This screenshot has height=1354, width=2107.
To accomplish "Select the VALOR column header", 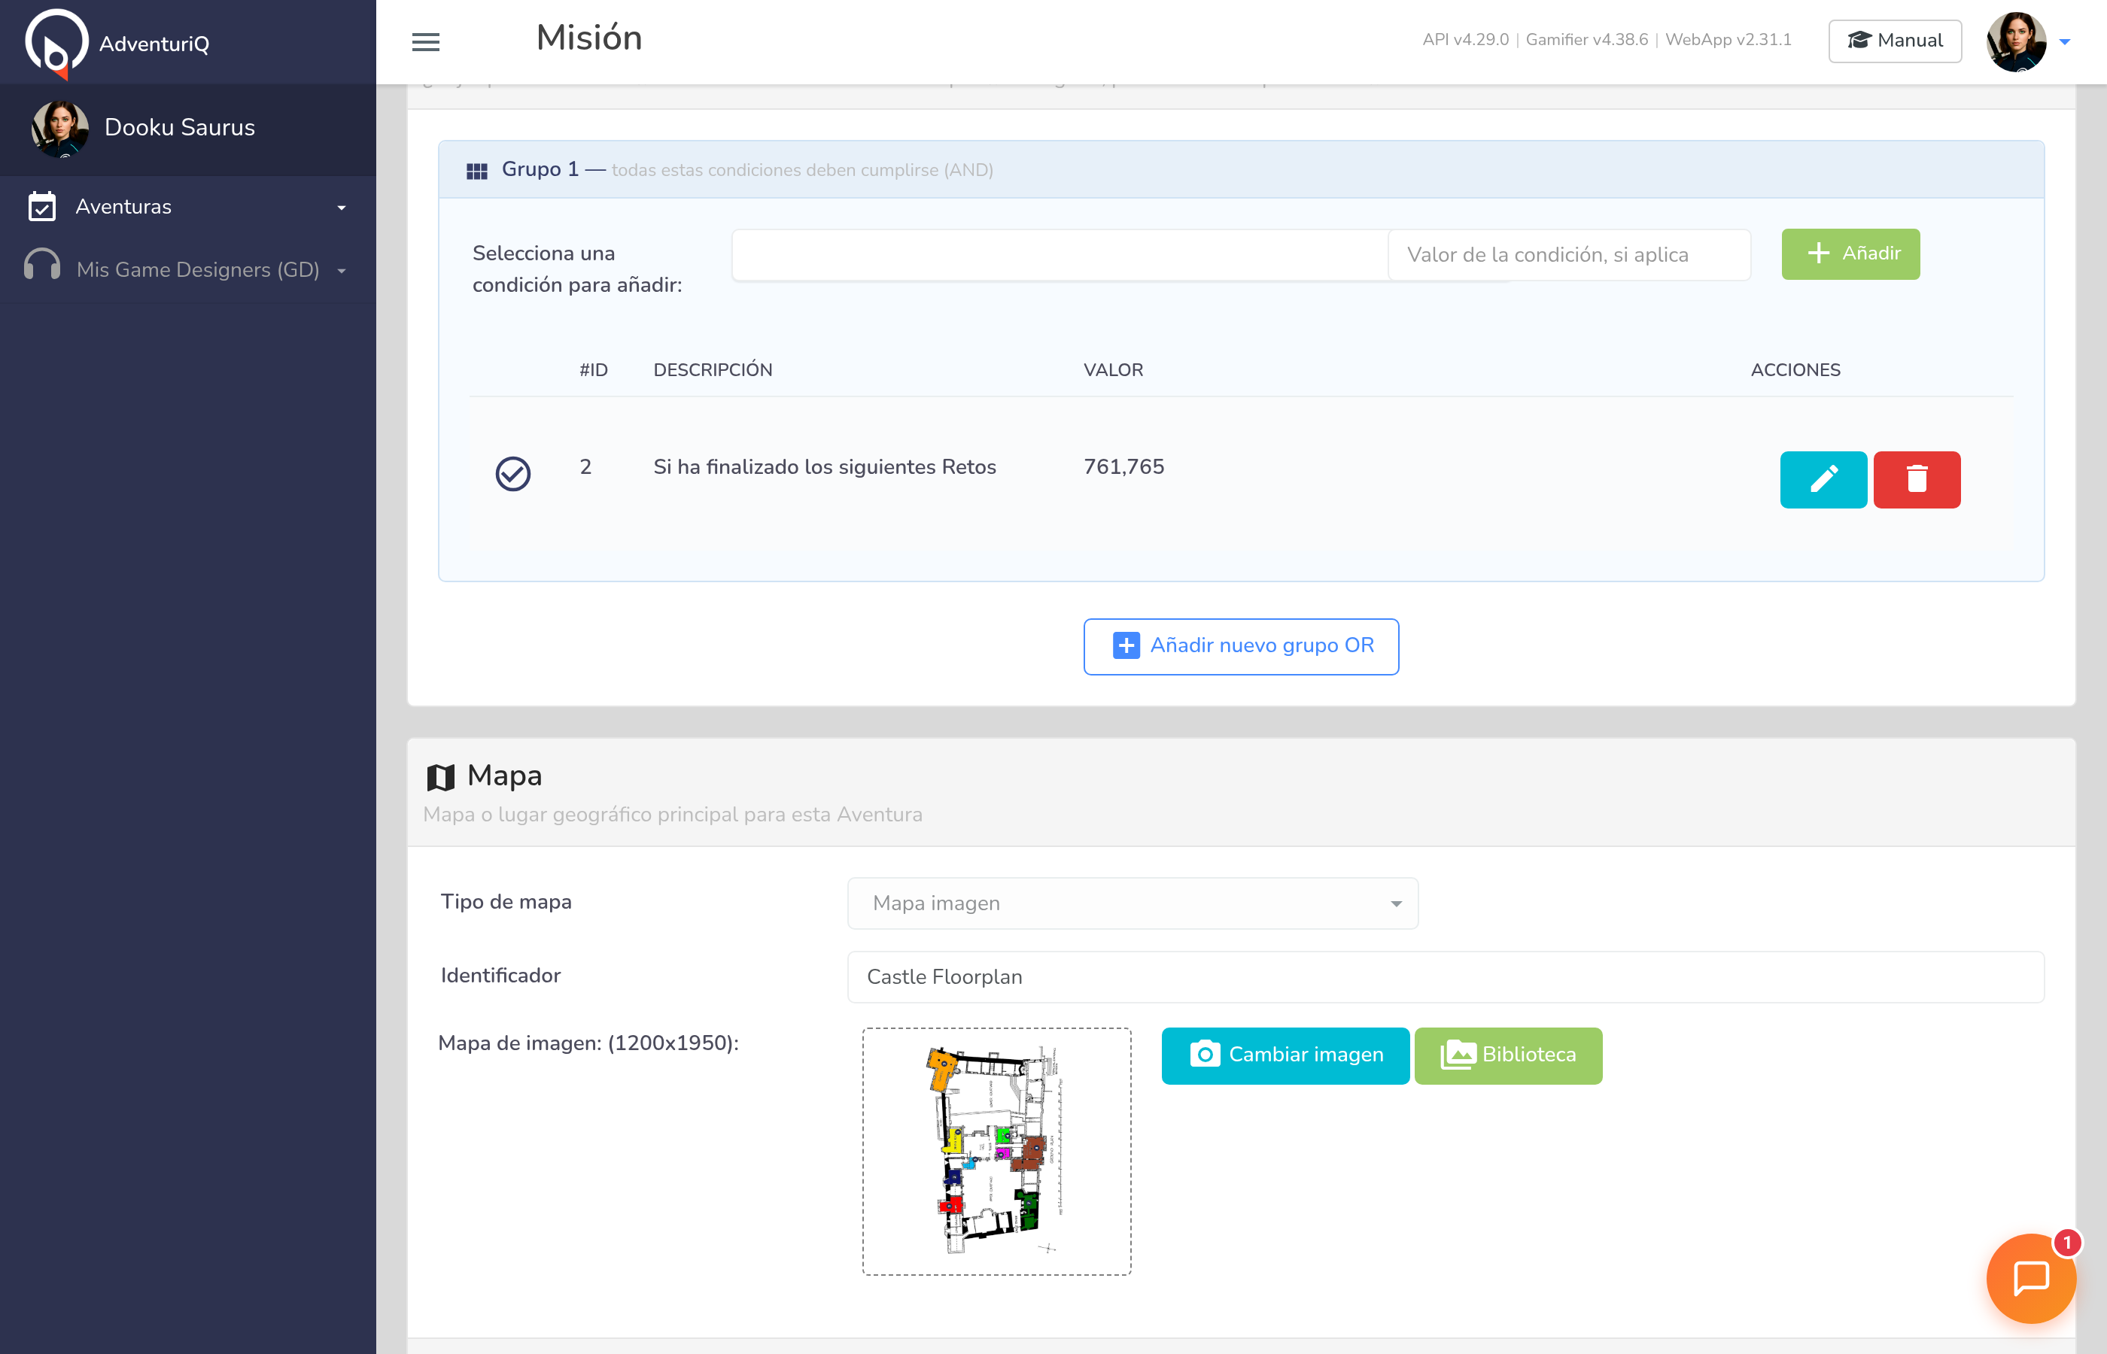I will (x=1112, y=370).
